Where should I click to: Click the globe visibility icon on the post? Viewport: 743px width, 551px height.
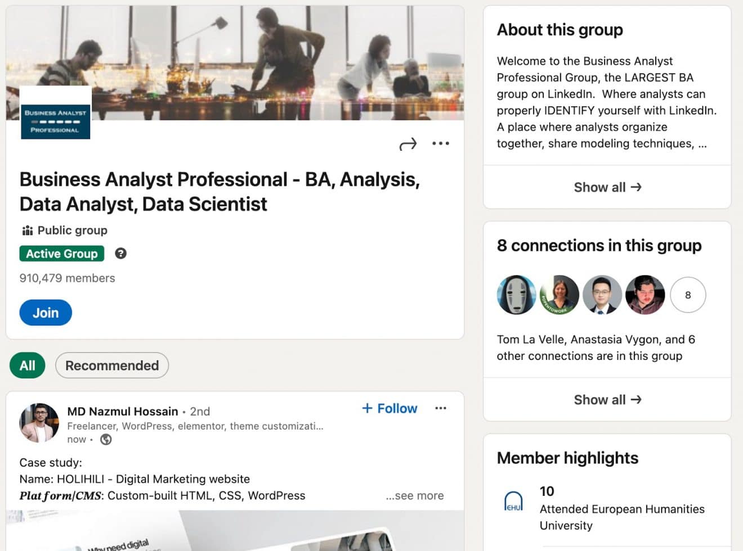tap(105, 439)
